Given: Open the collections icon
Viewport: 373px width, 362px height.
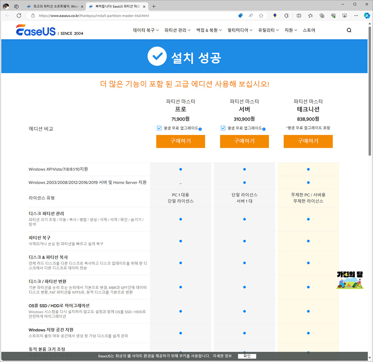Looking at the screenshot, I should [322, 15].
